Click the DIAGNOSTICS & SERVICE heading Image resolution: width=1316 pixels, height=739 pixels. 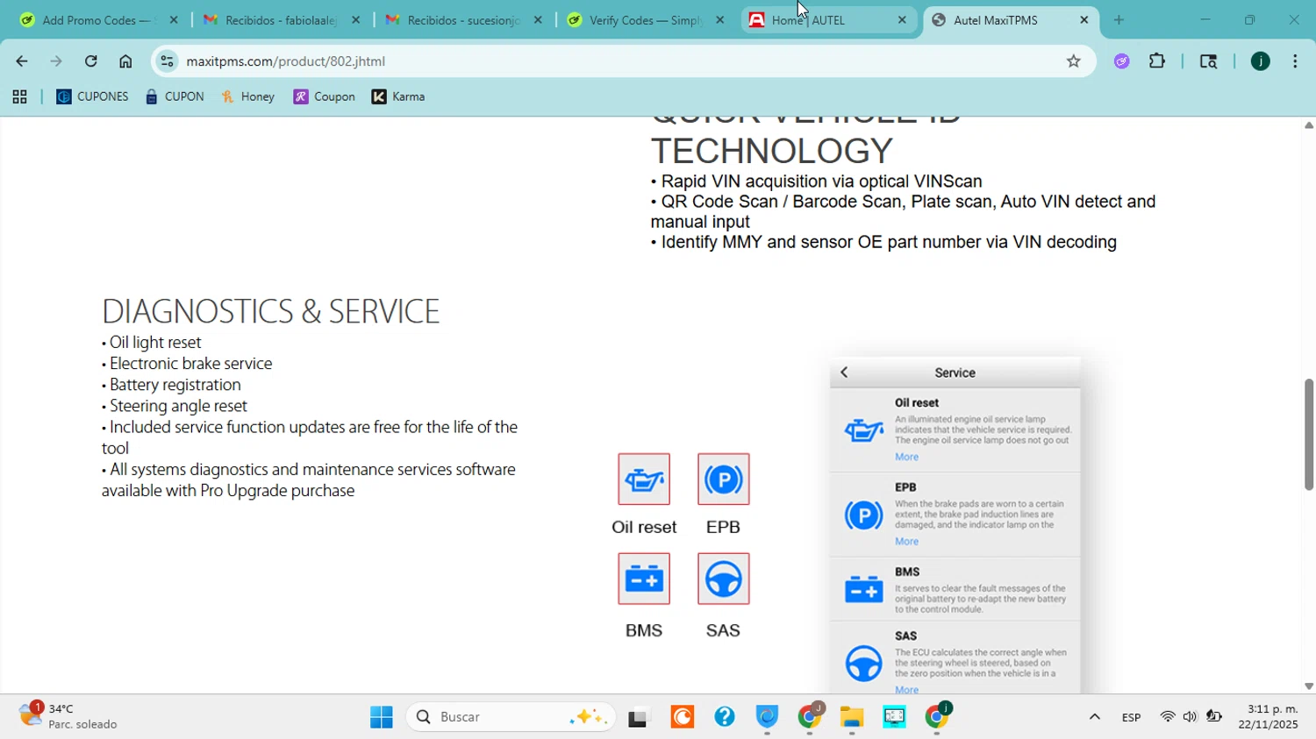click(271, 311)
